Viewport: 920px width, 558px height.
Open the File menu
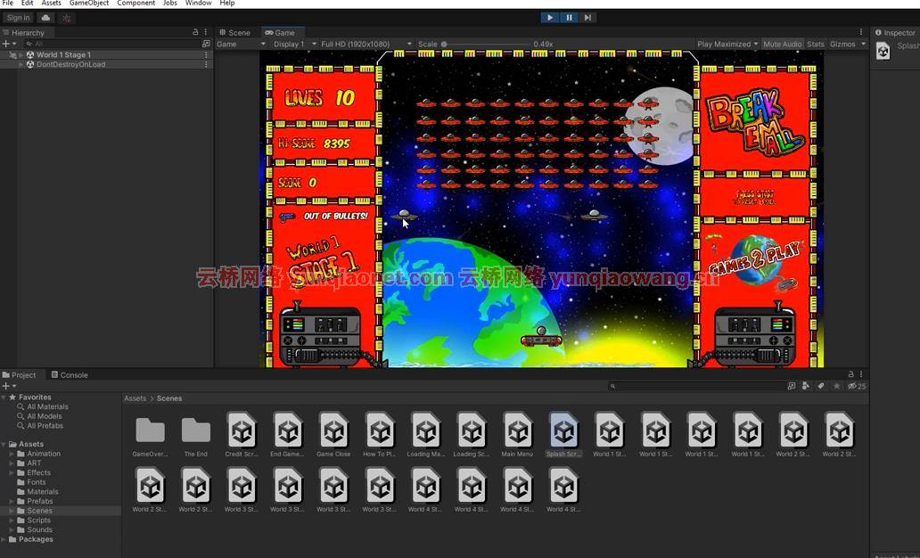click(8, 3)
